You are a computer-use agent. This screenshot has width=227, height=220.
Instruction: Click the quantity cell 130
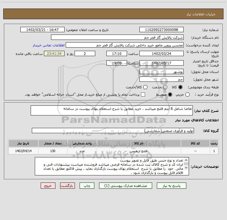pyautogui.click(x=53, y=151)
